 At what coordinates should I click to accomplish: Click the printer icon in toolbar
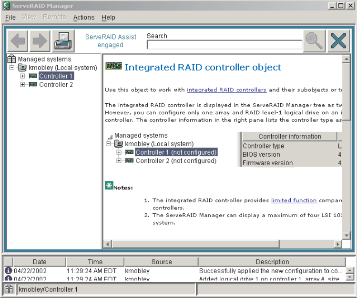click(x=62, y=41)
